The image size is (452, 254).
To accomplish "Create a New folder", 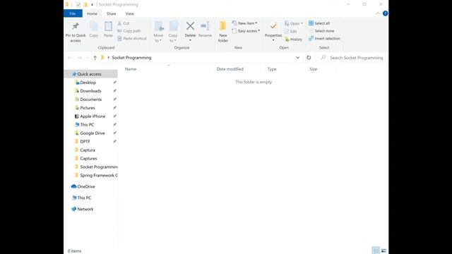I will pyautogui.click(x=223, y=32).
